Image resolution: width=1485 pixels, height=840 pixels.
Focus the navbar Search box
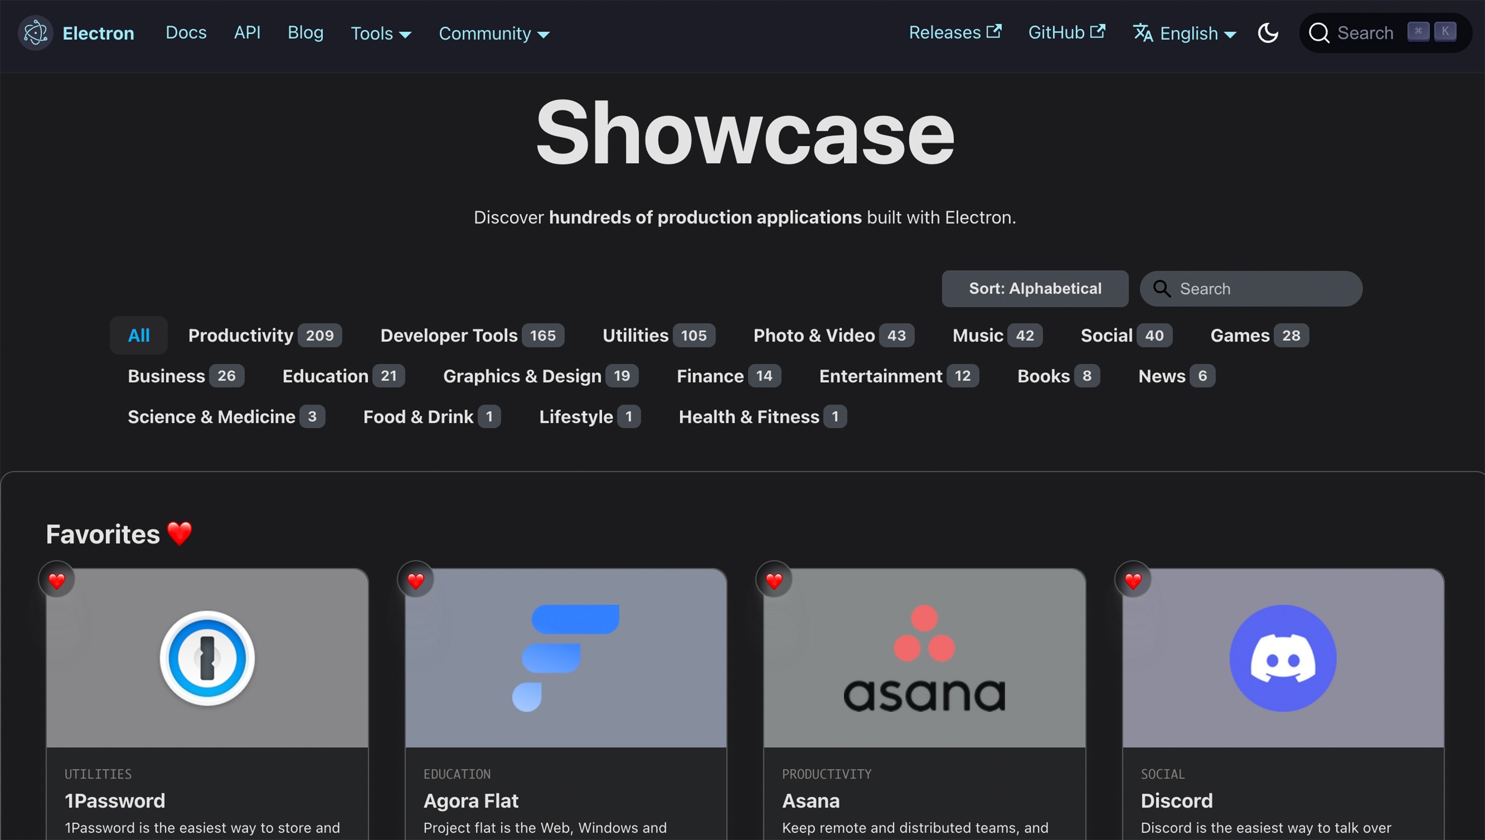1385,33
